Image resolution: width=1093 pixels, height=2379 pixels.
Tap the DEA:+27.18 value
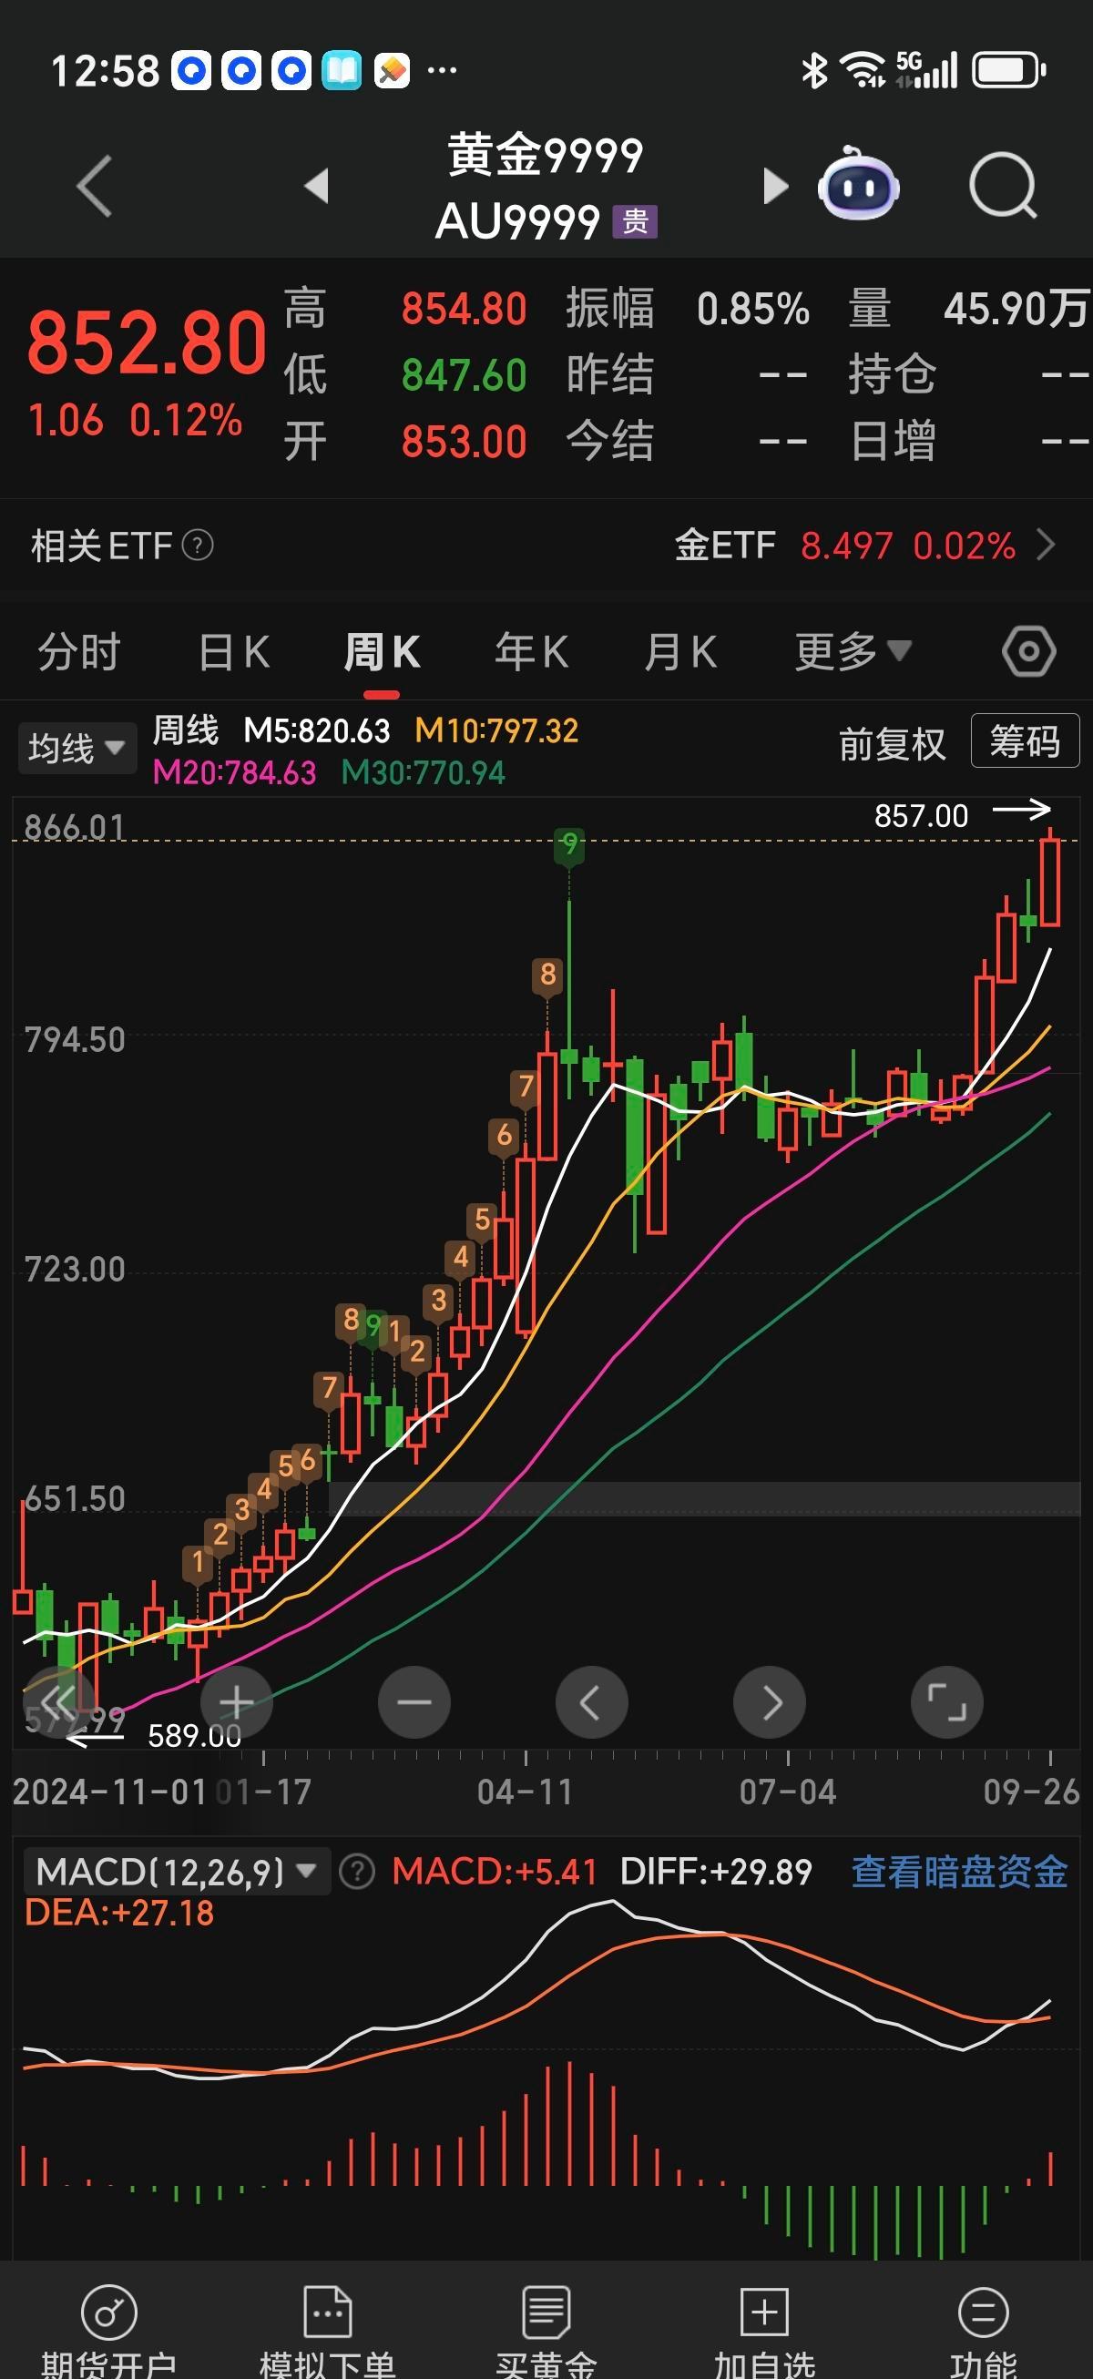click(119, 1914)
